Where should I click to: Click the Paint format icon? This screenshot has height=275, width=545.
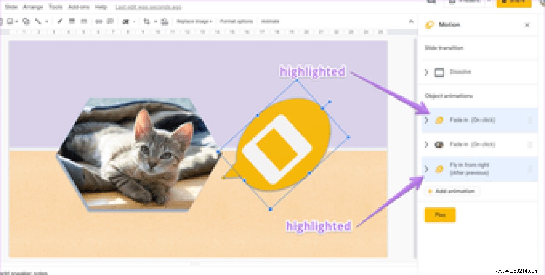(60, 21)
